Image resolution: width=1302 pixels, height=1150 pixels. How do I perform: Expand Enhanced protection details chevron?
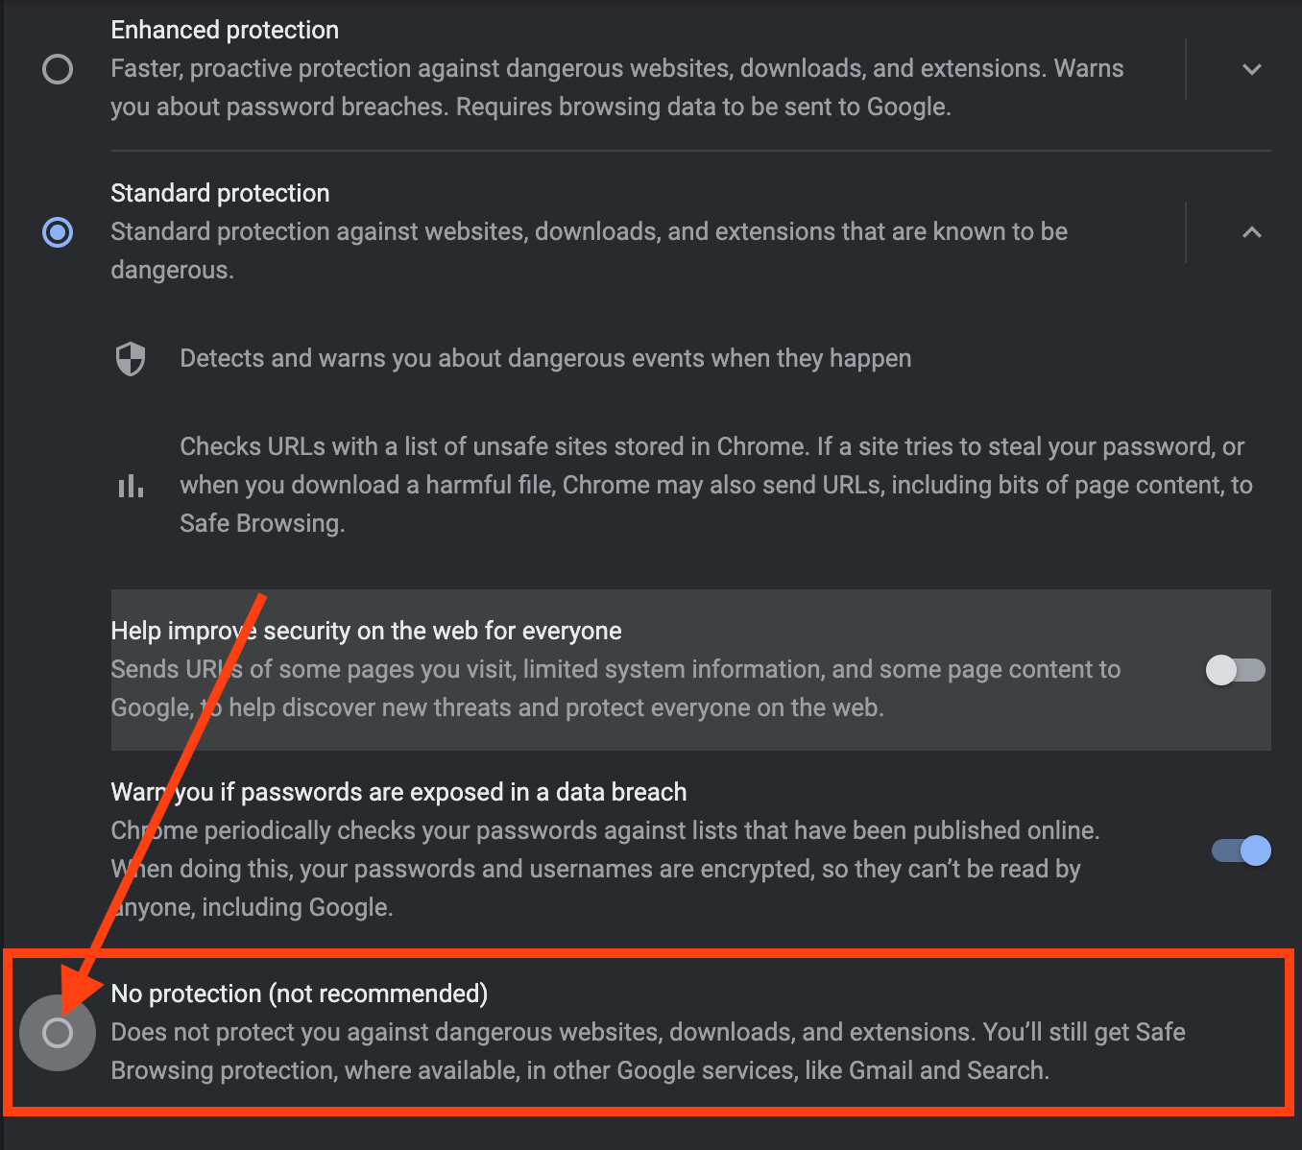coord(1251,69)
